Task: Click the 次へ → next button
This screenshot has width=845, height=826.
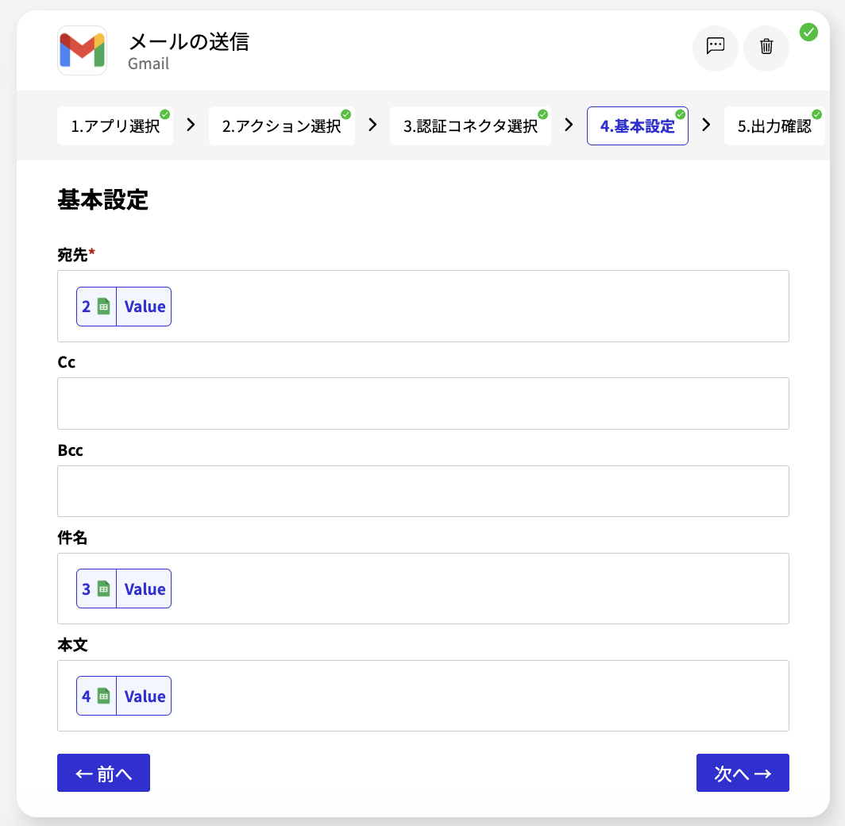Action: pos(743,773)
